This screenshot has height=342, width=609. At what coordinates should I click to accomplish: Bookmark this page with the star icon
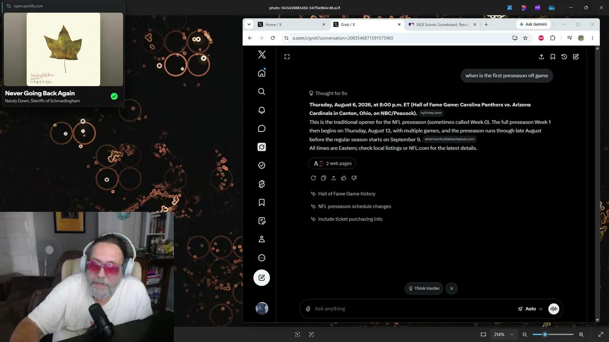525,38
